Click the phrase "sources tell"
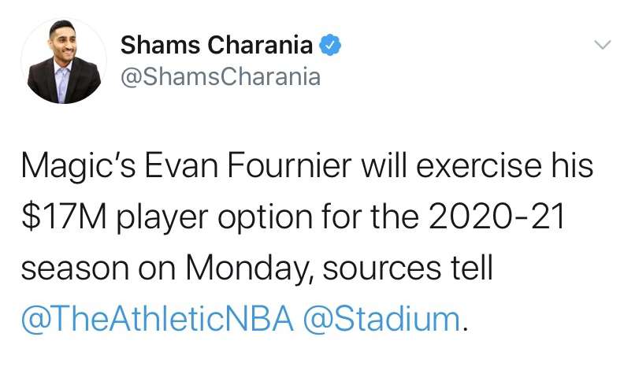624x374 pixels. coord(408,268)
